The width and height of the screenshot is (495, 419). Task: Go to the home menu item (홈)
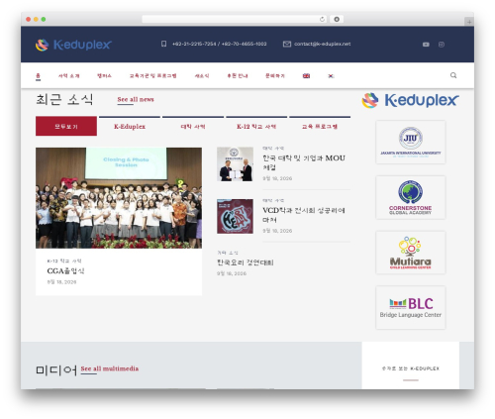tap(38, 76)
